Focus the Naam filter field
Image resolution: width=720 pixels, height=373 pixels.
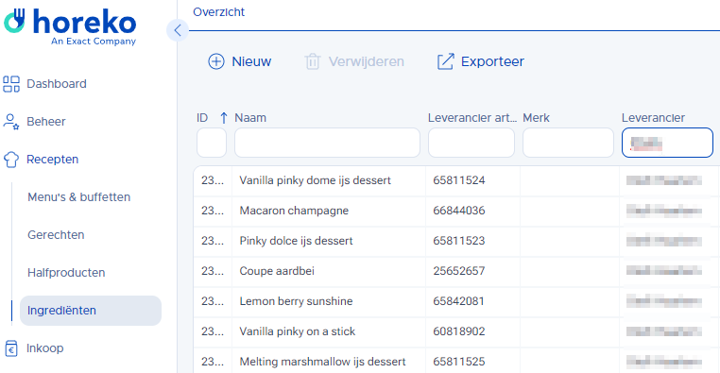coord(327,143)
